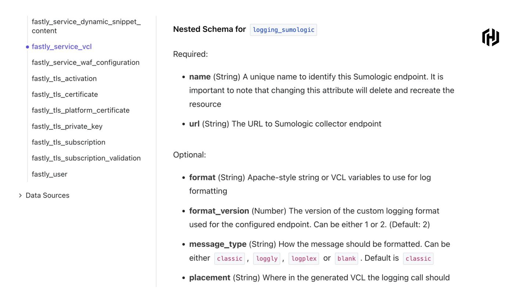Click the logplex code label

tap(304, 258)
